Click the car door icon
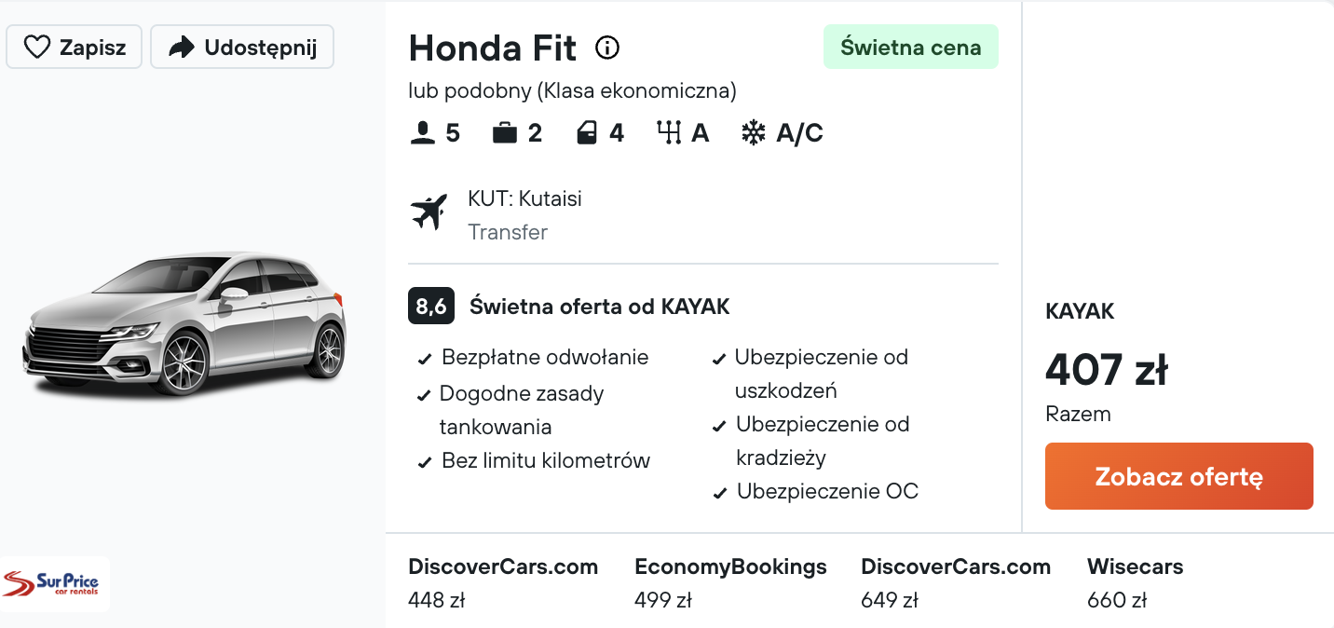 [587, 133]
